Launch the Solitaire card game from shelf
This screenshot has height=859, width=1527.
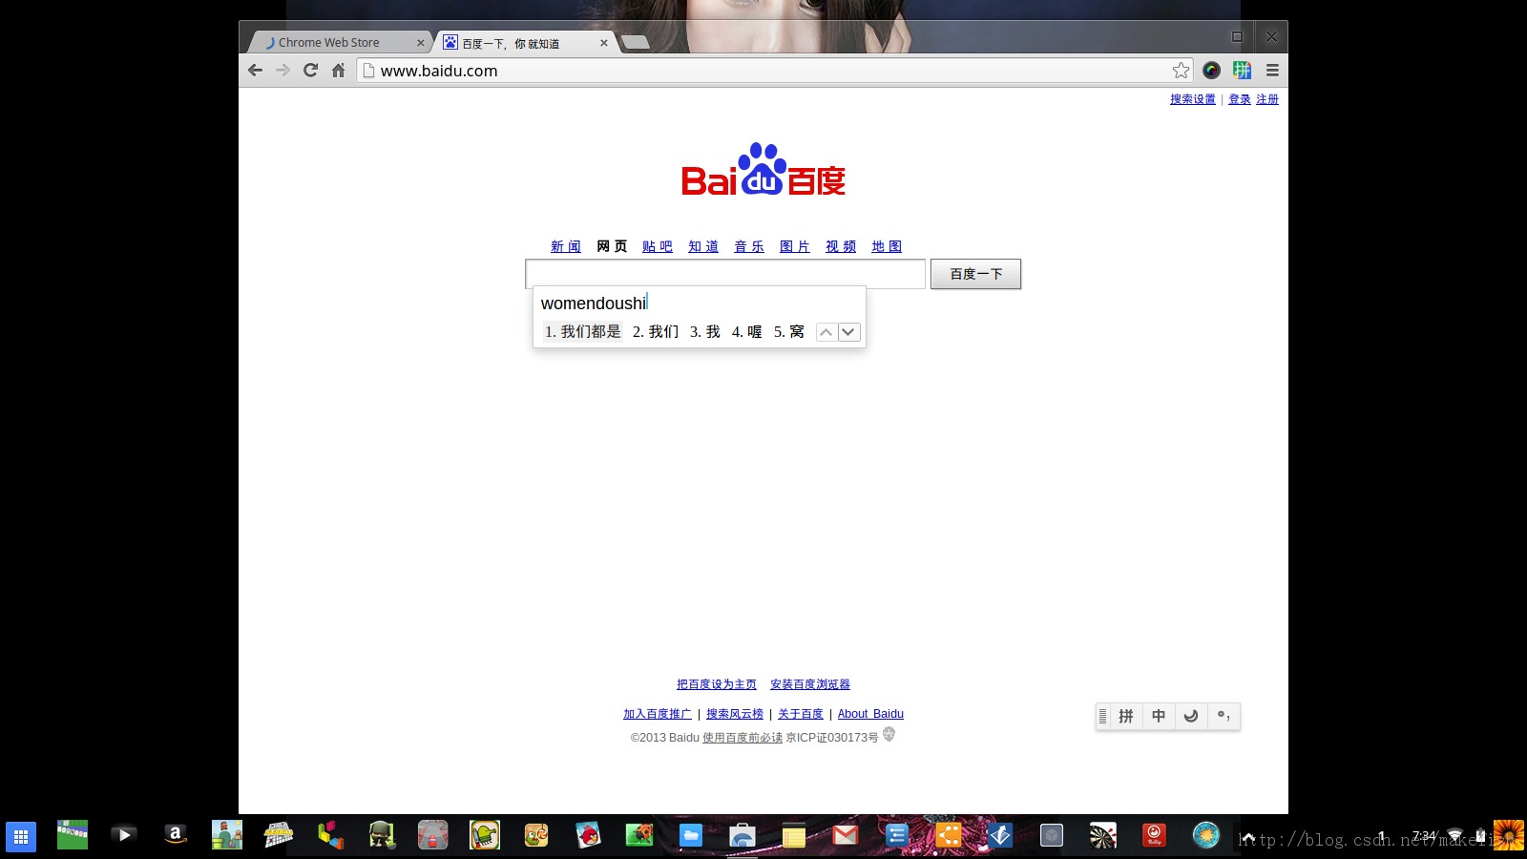pos(73,835)
